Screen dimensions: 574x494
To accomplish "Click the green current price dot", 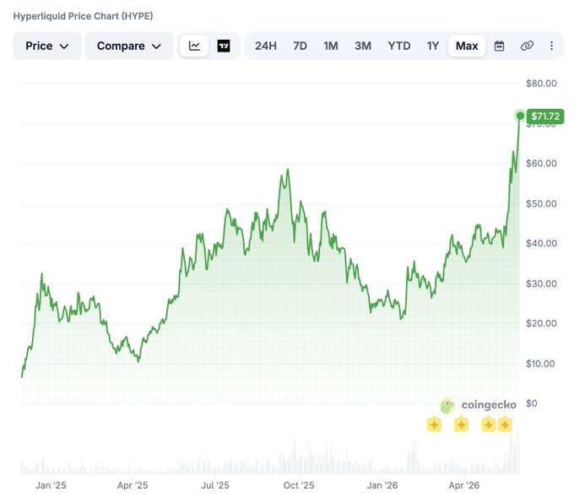I will click(x=520, y=116).
